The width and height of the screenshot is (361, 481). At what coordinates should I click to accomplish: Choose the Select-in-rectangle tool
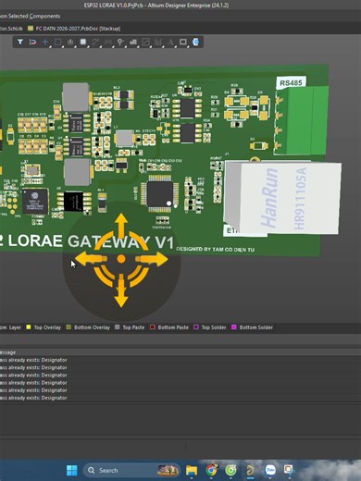57,42
